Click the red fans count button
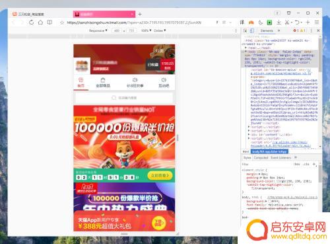 (168, 65)
